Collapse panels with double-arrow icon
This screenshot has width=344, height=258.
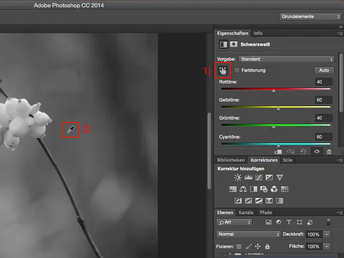click(x=341, y=27)
